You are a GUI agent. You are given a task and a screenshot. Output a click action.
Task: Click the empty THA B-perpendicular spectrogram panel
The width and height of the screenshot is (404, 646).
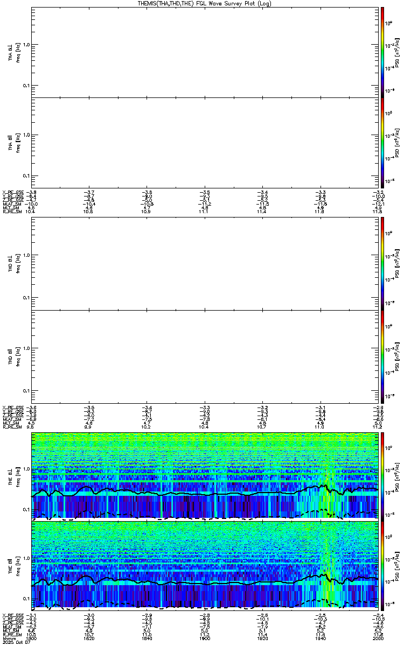tap(205, 52)
